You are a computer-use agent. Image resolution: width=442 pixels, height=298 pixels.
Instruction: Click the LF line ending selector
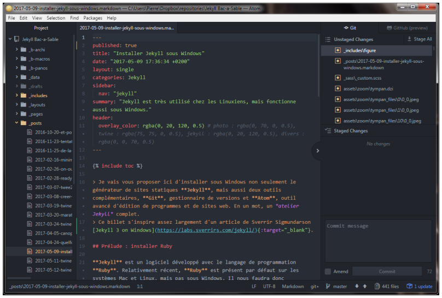[x=254, y=286]
